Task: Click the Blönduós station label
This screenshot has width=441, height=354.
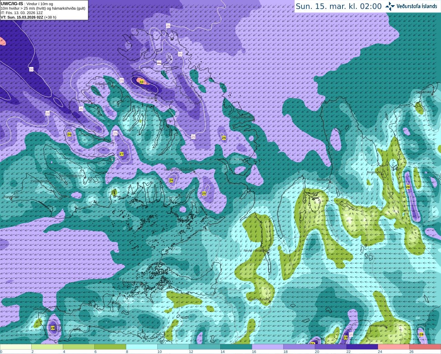Action: 323,180
